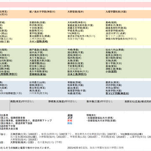Screen dimensions: 151x151
Task: Click the cell 所沢南(埼玉)
Action: click(x=36, y=25)
